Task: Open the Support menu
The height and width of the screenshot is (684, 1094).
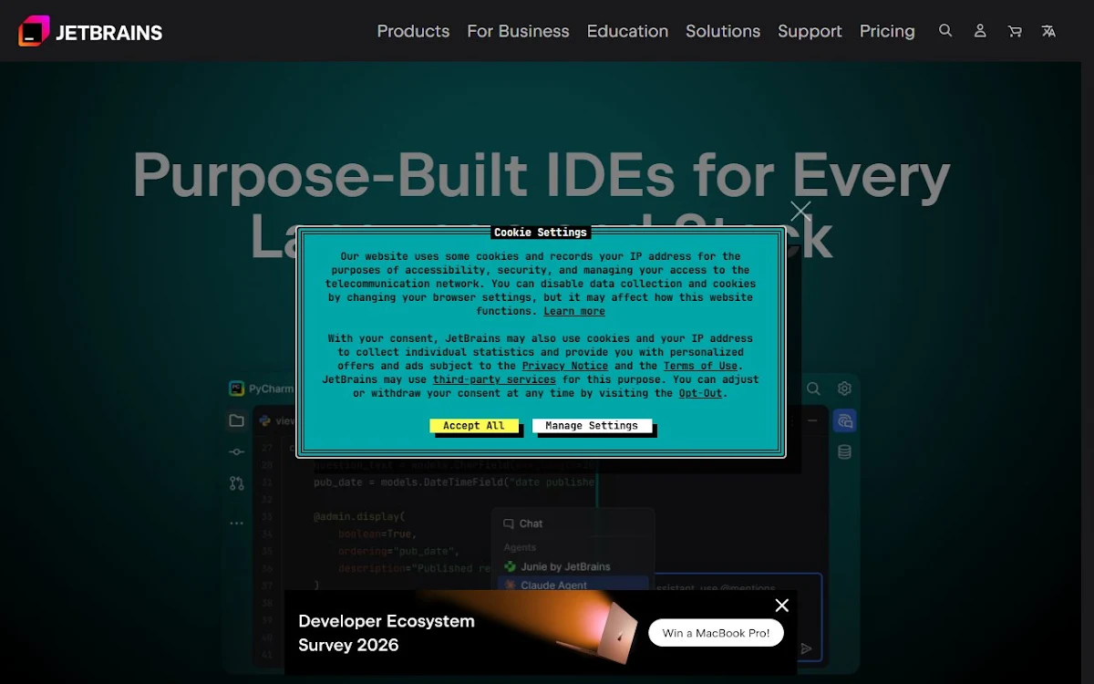Action: tap(810, 31)
